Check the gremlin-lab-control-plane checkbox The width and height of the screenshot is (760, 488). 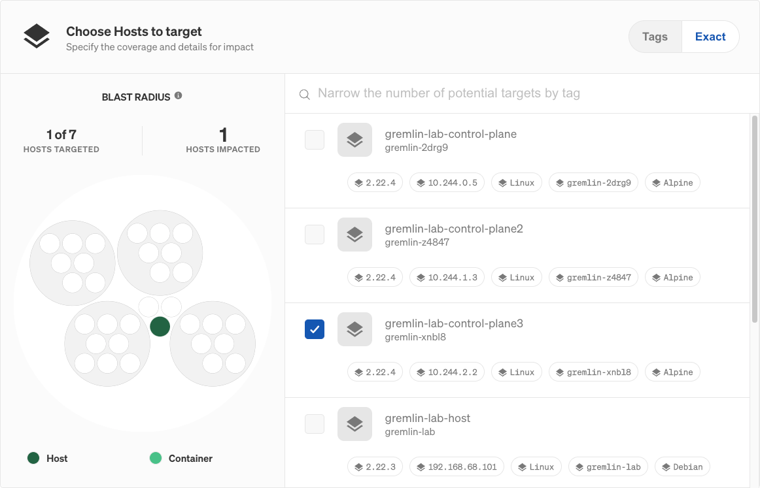click(x=315, y=140)
